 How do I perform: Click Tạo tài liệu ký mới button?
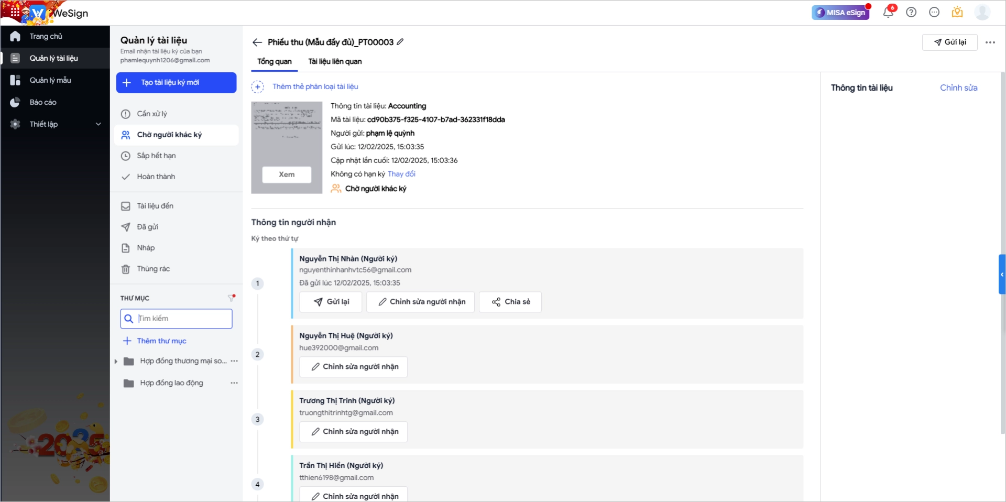click(176, 83)
